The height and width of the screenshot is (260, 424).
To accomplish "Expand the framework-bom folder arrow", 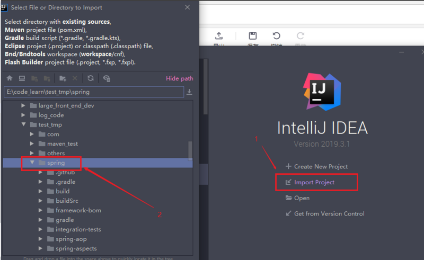I will point(40,210).
